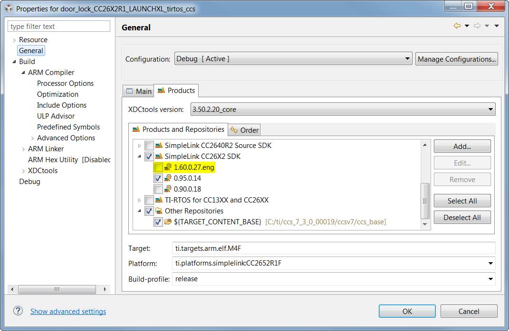Open the Configuration dropdown
This screenshot has height=331, width=509.
point(293,59)
